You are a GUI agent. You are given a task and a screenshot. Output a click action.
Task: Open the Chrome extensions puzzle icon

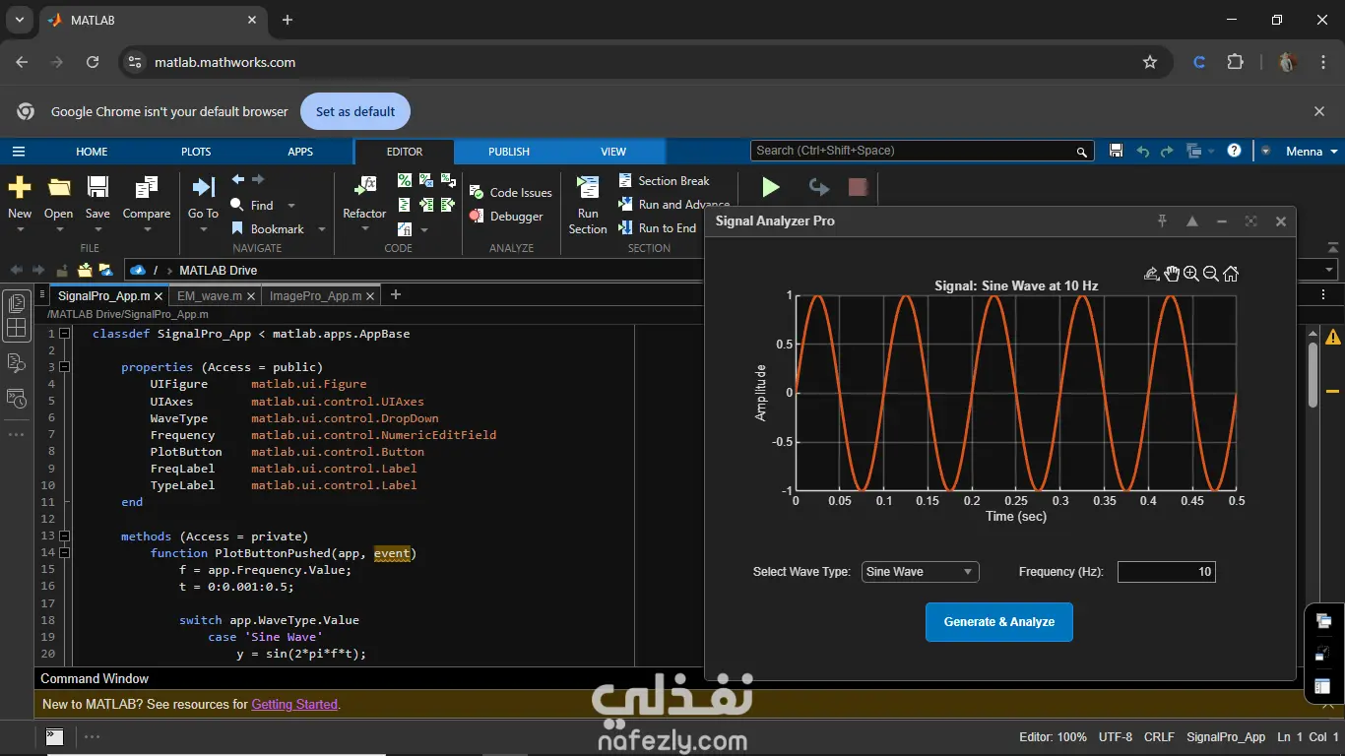(1236, 62)
